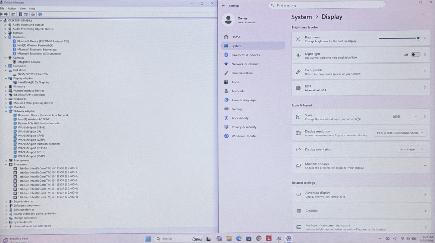Viewport: 435px width, 243px height.
Task: Select Intel(R) Wireless-AC 9560 adapter
Action: (33, 119)
